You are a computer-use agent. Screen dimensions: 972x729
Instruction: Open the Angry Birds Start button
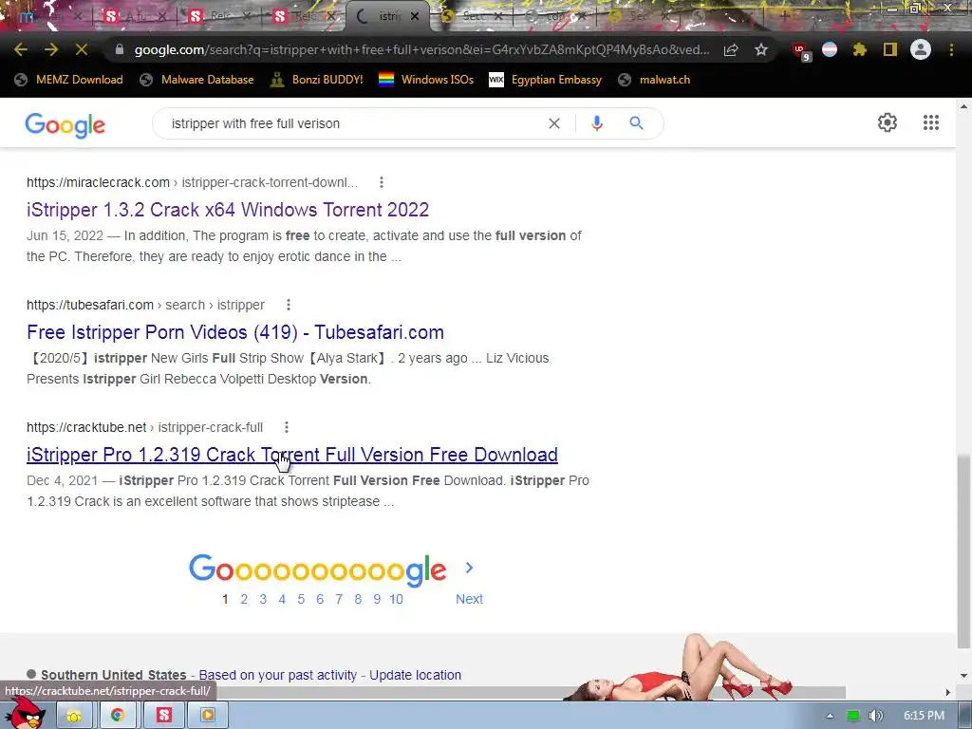pyautogui.click(x=25, y=713)
